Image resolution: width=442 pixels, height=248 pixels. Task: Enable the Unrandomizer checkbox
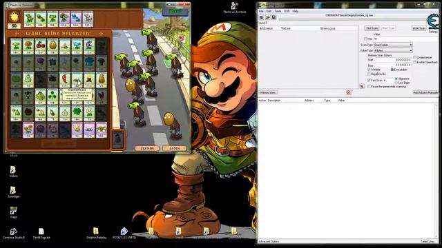(x=415, y=57)
